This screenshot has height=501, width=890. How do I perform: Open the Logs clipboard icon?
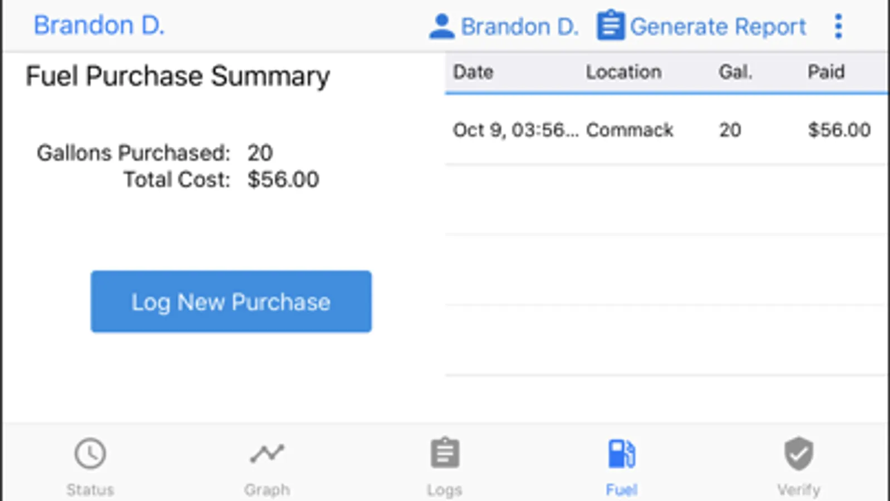click(445, 453)
